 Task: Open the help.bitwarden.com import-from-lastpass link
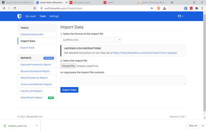pyautogui.click(x=145, y=53)
